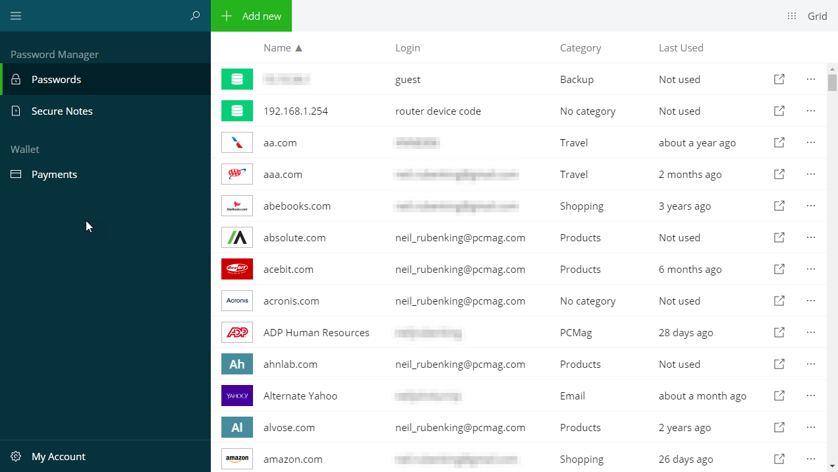Open the Secure Notes section

click(62, 111)
